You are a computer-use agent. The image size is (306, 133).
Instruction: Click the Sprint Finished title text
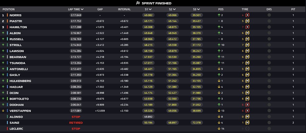point(156,3)
